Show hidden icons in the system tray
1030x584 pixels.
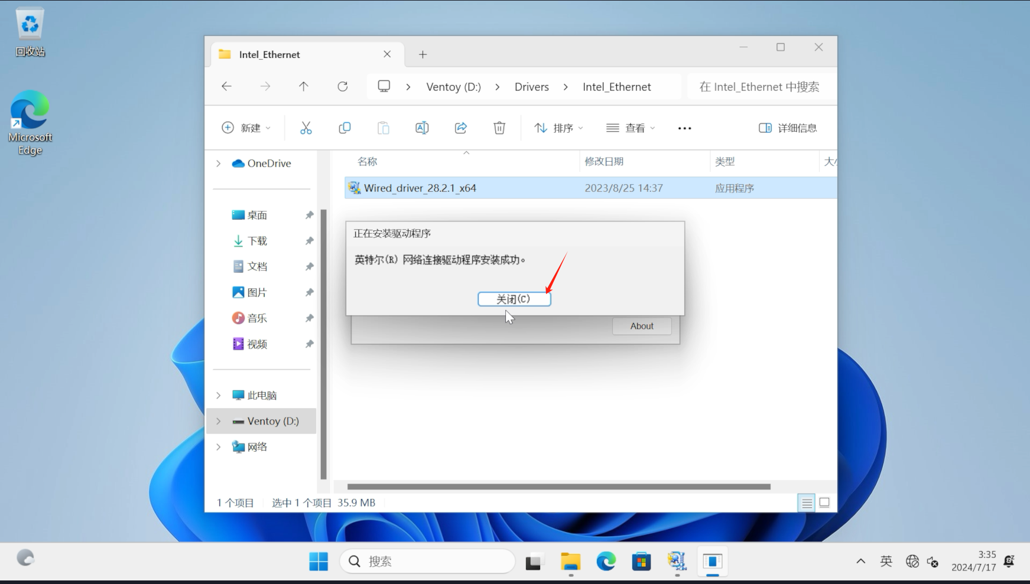coord(861,562)
